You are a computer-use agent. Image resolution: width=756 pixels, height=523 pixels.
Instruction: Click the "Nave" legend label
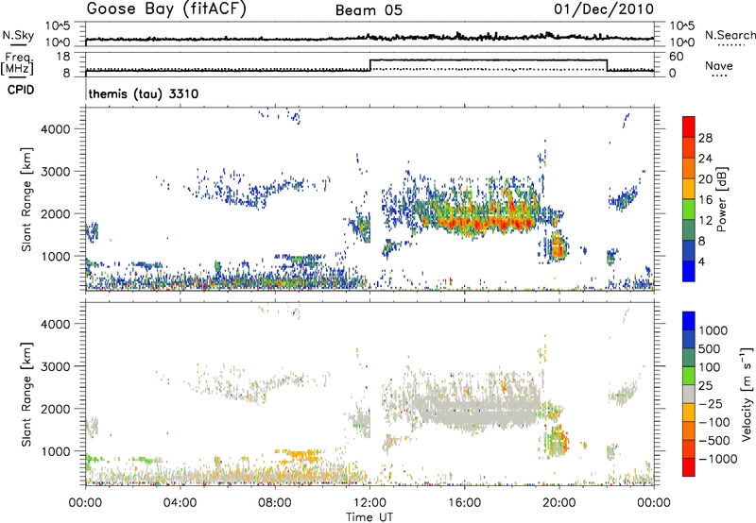click(x=719, y=65)
